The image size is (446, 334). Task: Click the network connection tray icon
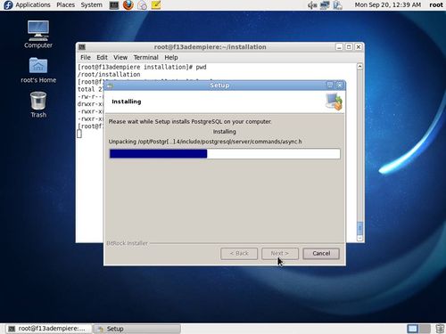coord(325,5)
